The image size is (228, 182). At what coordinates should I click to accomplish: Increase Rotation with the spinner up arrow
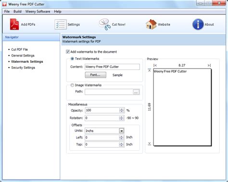[122, 117]
